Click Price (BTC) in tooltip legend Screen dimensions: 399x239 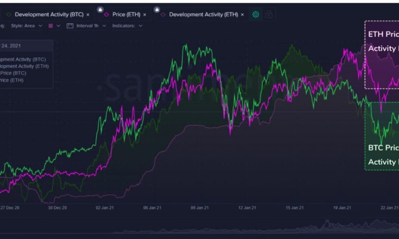pos(13,73)
